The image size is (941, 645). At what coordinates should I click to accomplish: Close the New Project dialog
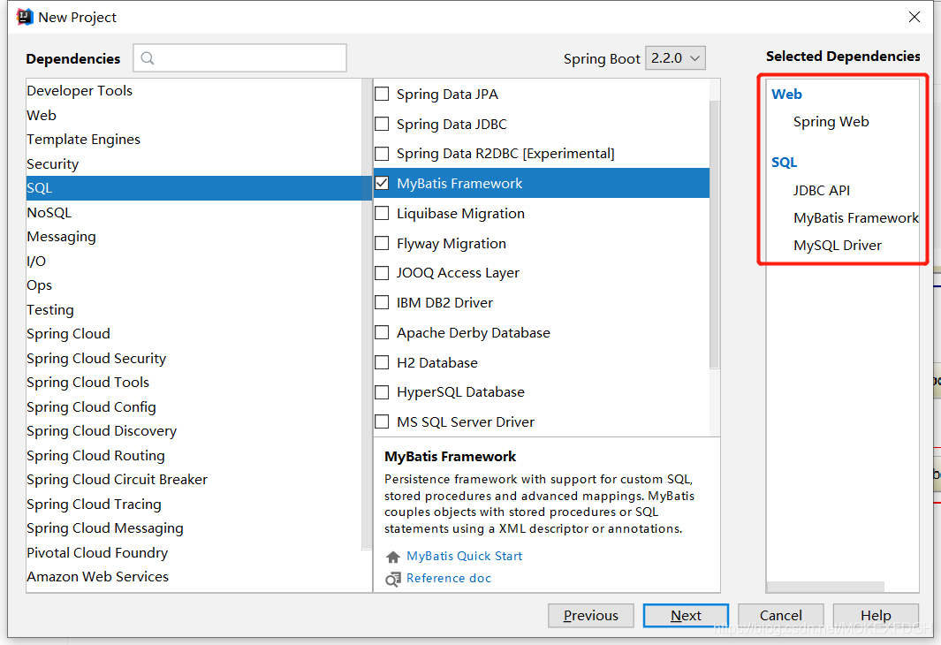[914, 17]
